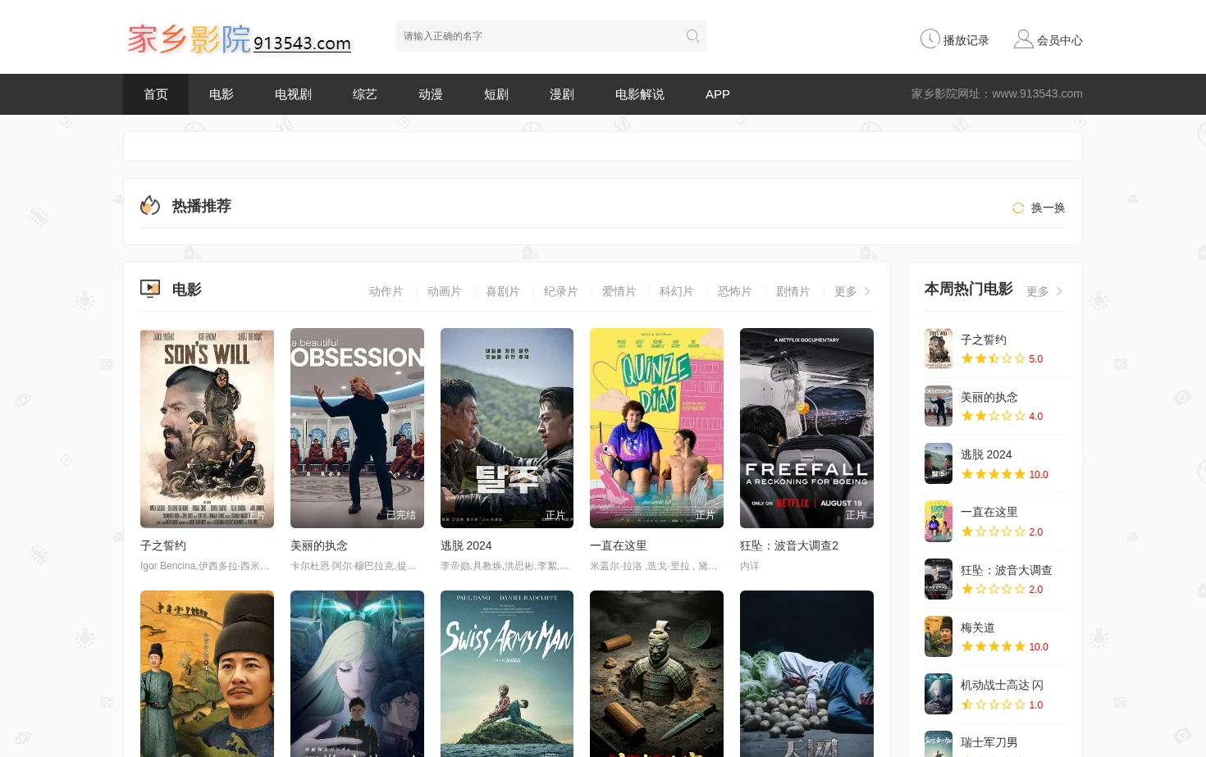
Task: Open the Swiss Army Man poster
Action: tap(507, 673)
